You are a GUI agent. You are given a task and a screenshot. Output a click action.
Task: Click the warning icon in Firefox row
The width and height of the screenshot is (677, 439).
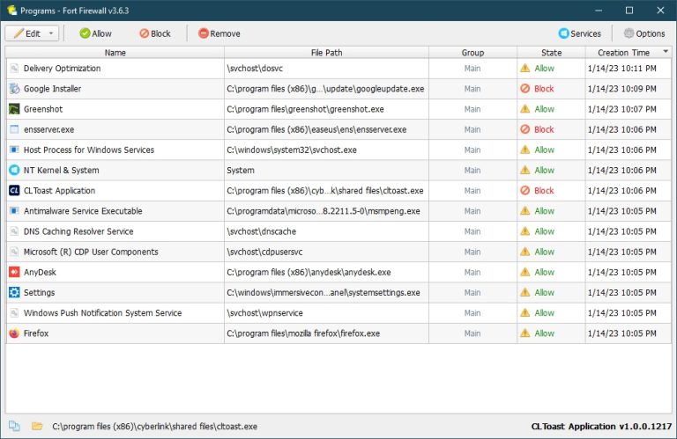pyautogui.click(x=525, y=333)
